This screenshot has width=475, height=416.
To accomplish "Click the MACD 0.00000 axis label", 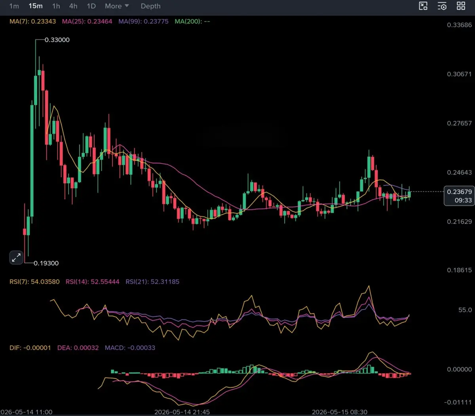I will click(459, 369).
